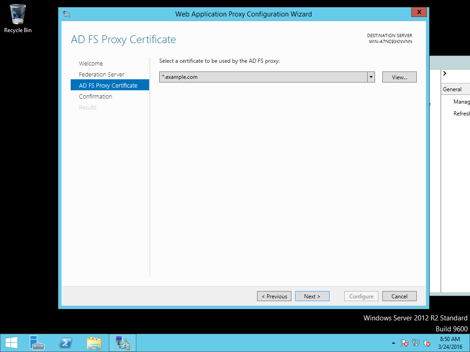470x352 pixels.
Task: Open the Recycle Bin desktop icon
Action: 18,18
